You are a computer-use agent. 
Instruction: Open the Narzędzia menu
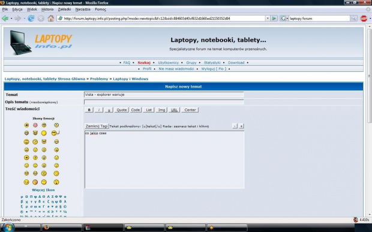point(83,9)
